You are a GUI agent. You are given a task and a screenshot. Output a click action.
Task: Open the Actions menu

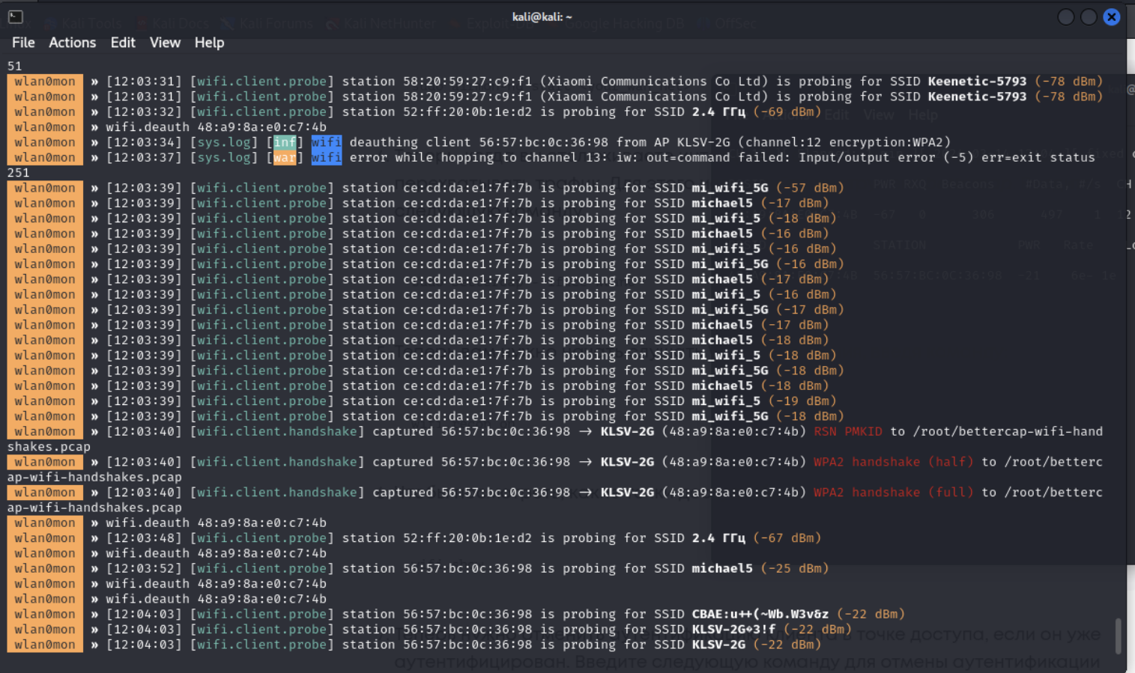pyautogui.click(x=72, y=43)
